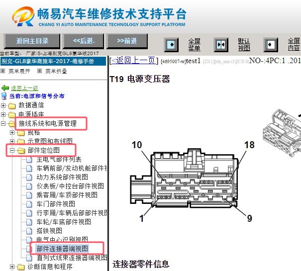Click the 主电气部件列表 page icon
The width and height of the screenshot is (301, 271).
(29, 160)
